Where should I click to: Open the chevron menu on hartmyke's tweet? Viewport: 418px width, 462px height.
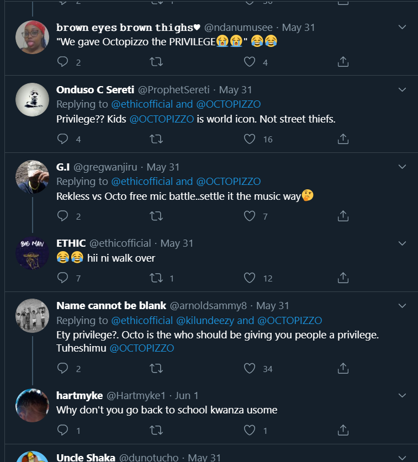[x=403, y=395]
